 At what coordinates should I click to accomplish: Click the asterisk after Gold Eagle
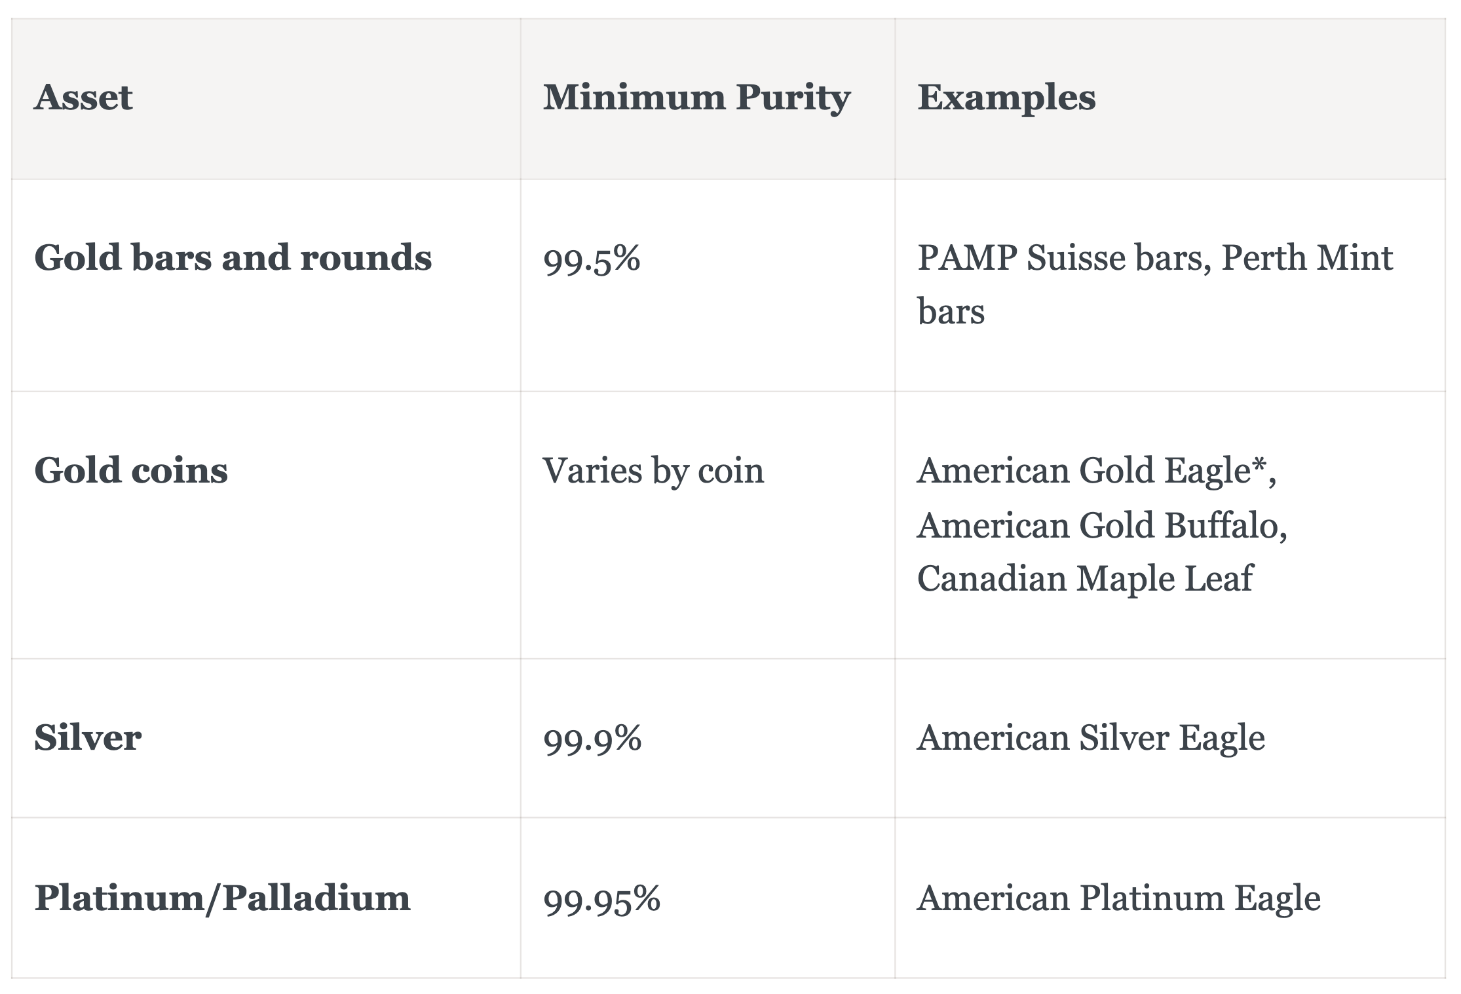(x=1260, y=465)
